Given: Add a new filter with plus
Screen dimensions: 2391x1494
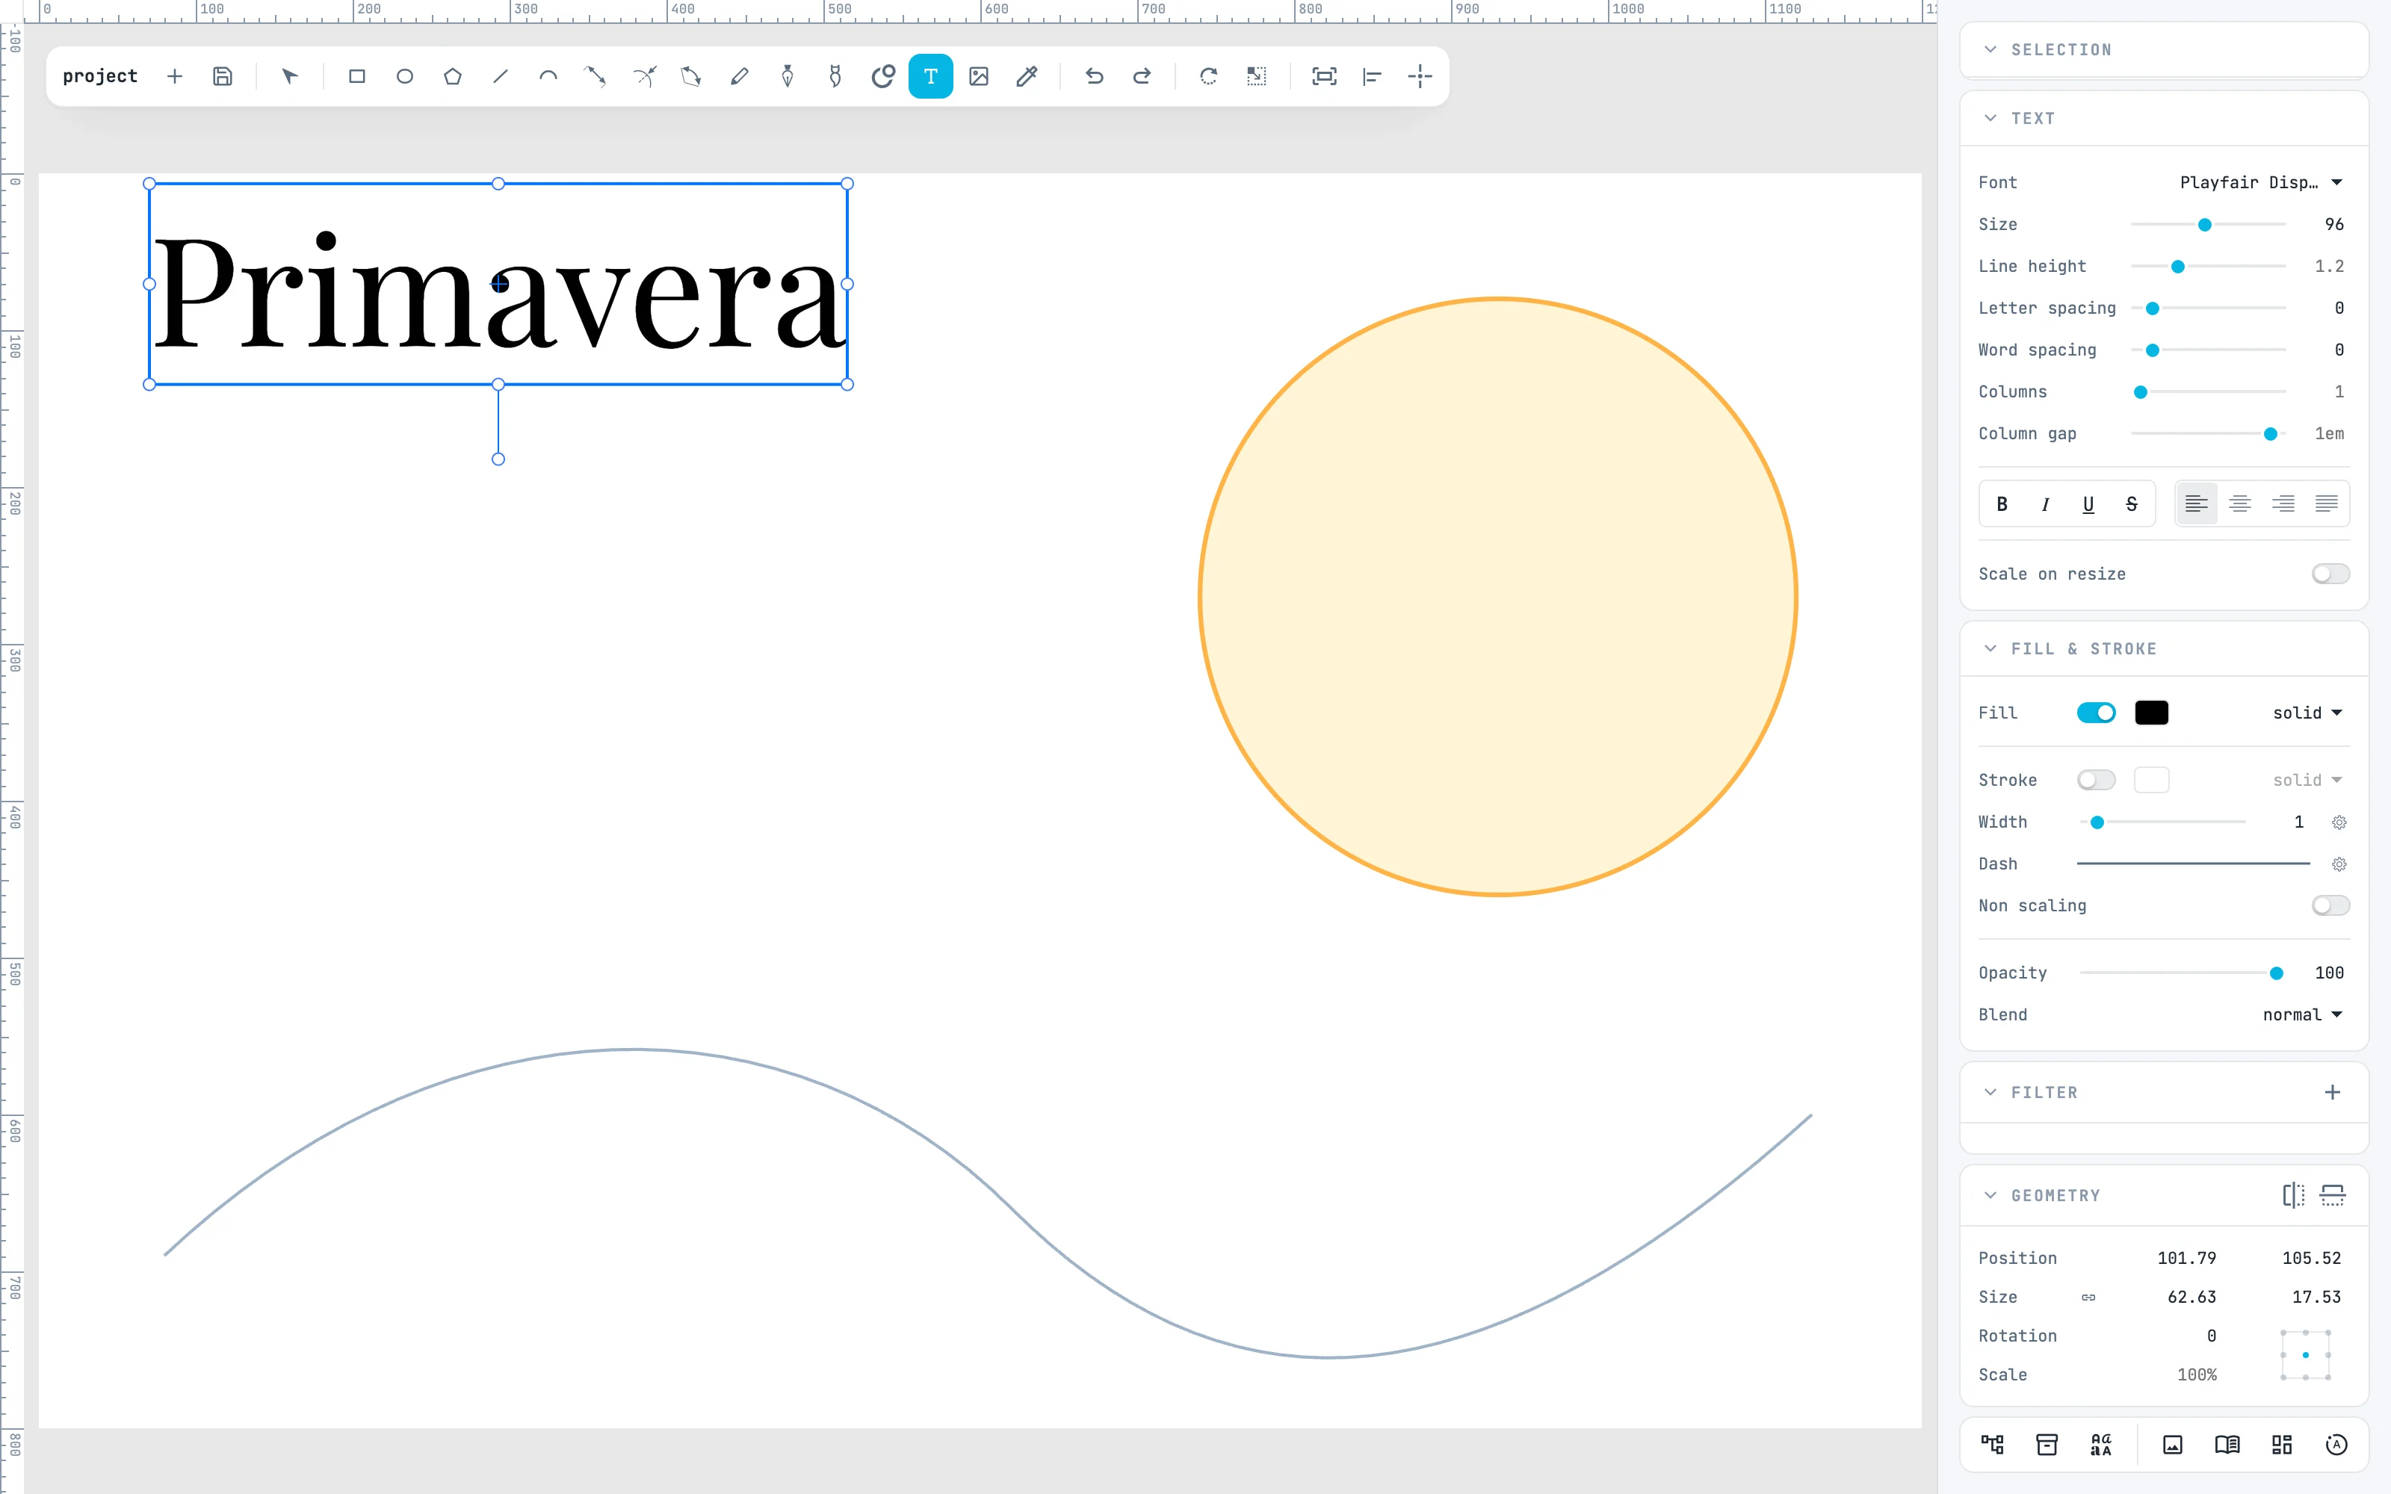Looking at the screenshot, I should coord(2333,1092).
